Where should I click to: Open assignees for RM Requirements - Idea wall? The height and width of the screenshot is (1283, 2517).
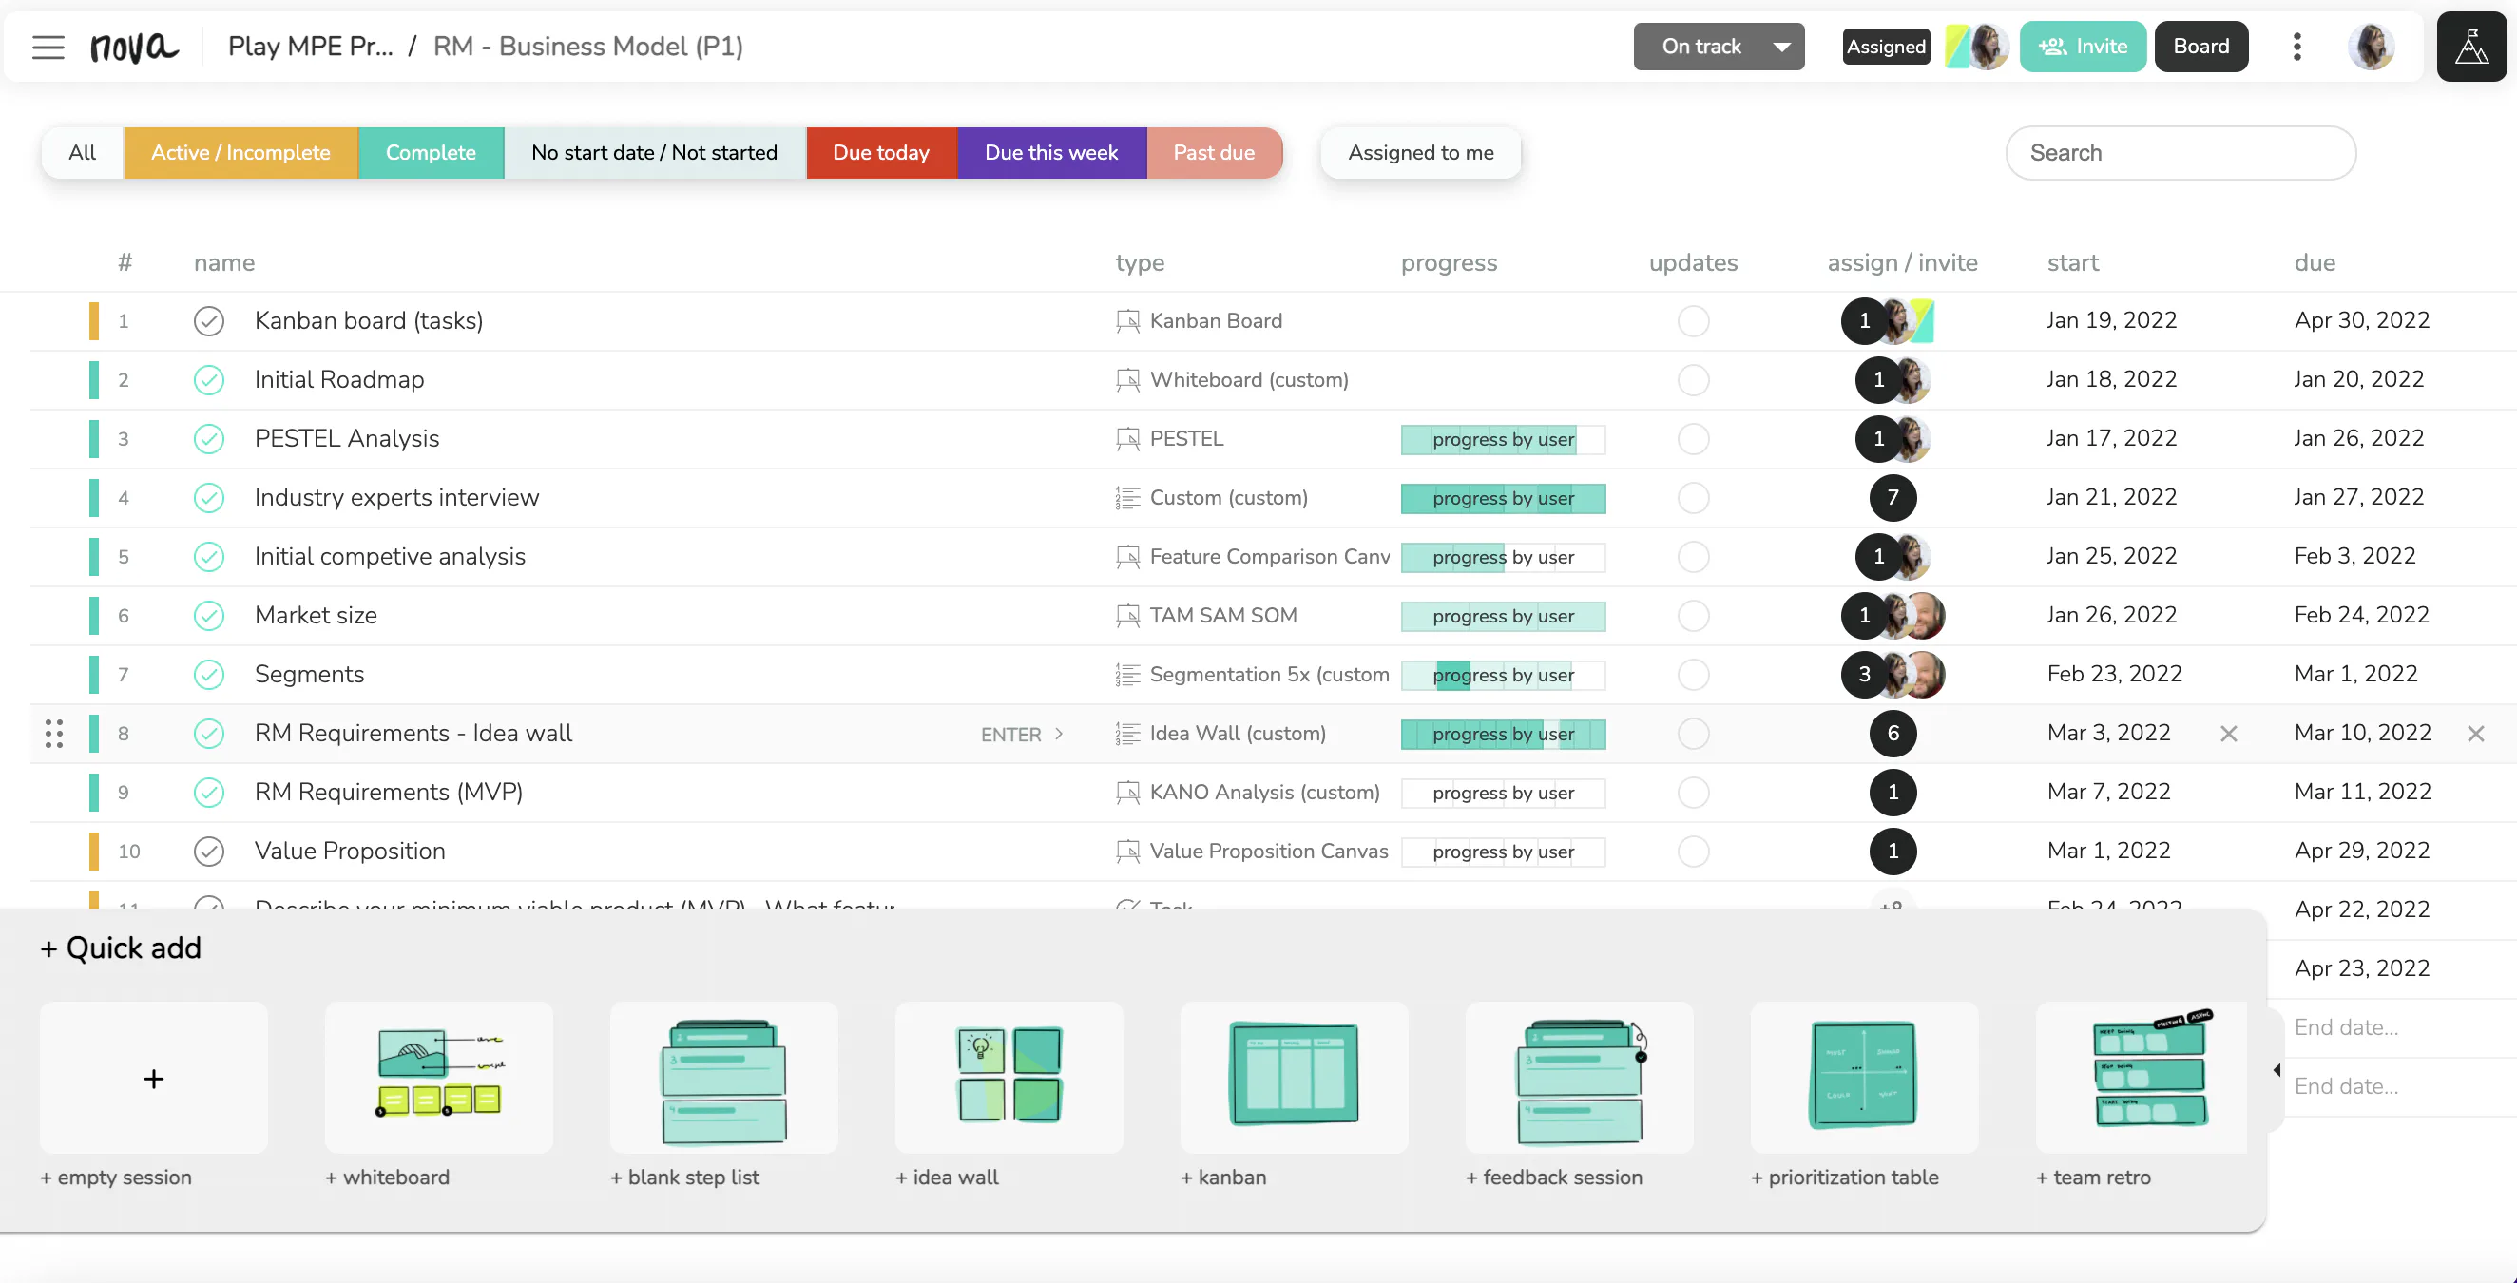click(1893, 733)
